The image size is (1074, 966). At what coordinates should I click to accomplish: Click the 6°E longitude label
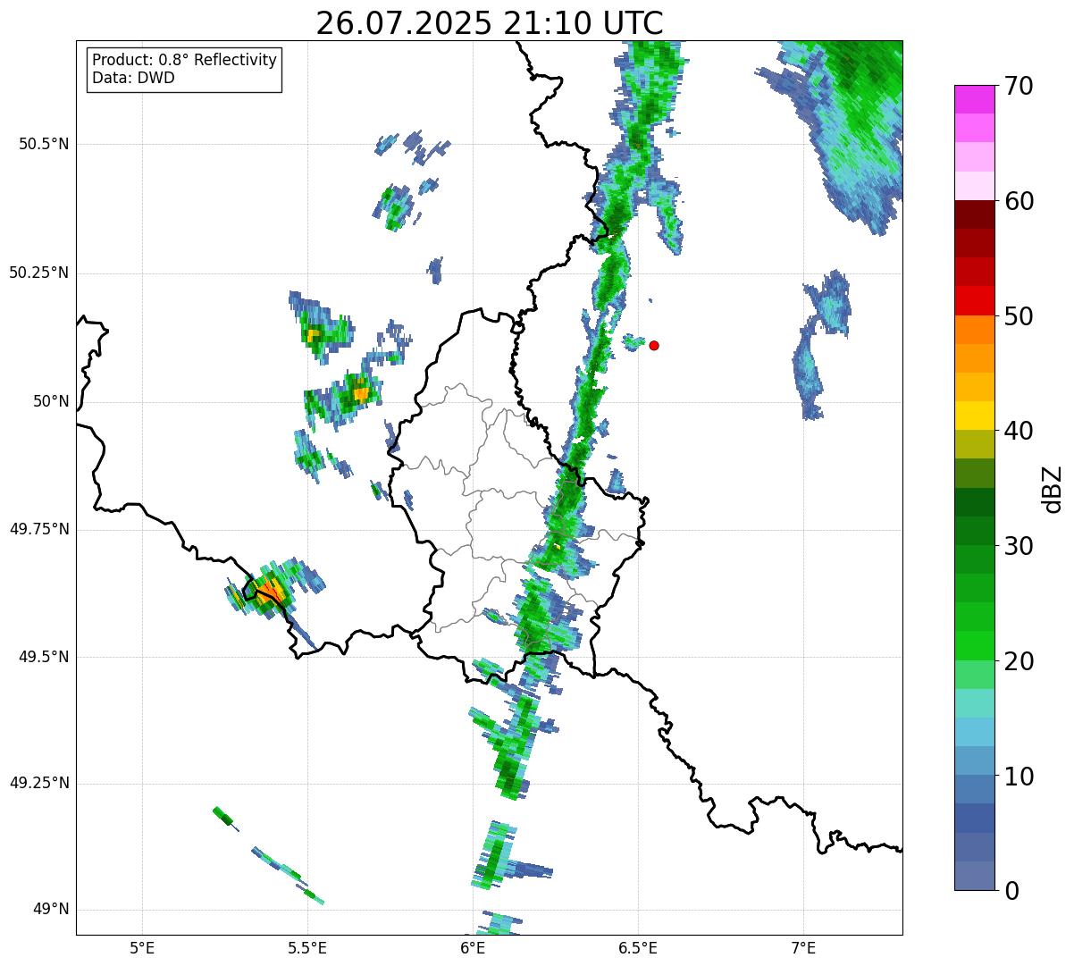[x=473, y=947]
